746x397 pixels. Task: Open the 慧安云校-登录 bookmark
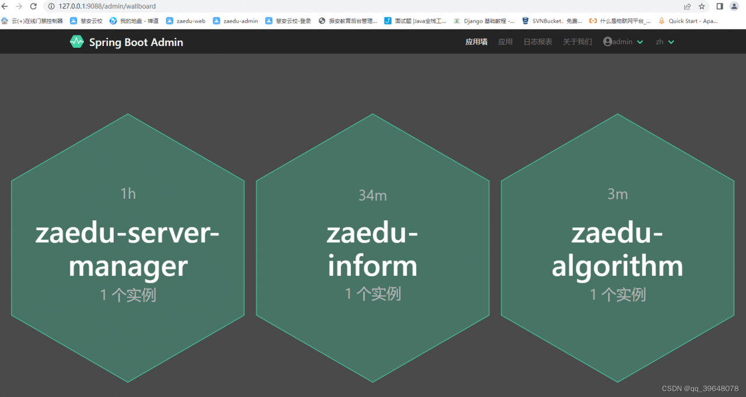[x=288, y=21]
